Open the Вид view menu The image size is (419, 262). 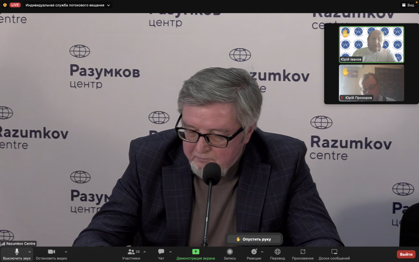click(408, 5)
